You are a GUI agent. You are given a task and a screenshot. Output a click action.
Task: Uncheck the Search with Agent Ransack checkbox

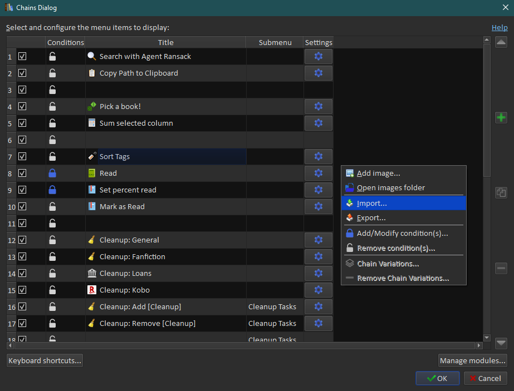(x=22, y=57)
